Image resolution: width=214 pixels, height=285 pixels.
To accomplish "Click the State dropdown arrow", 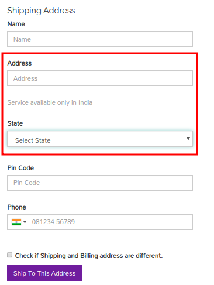I will click(188, 139).
